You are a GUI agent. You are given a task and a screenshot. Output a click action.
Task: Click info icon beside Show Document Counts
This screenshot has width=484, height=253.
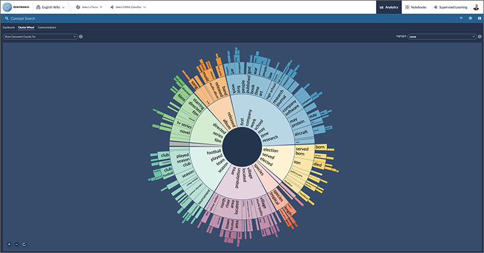click(x=81, y=36)
